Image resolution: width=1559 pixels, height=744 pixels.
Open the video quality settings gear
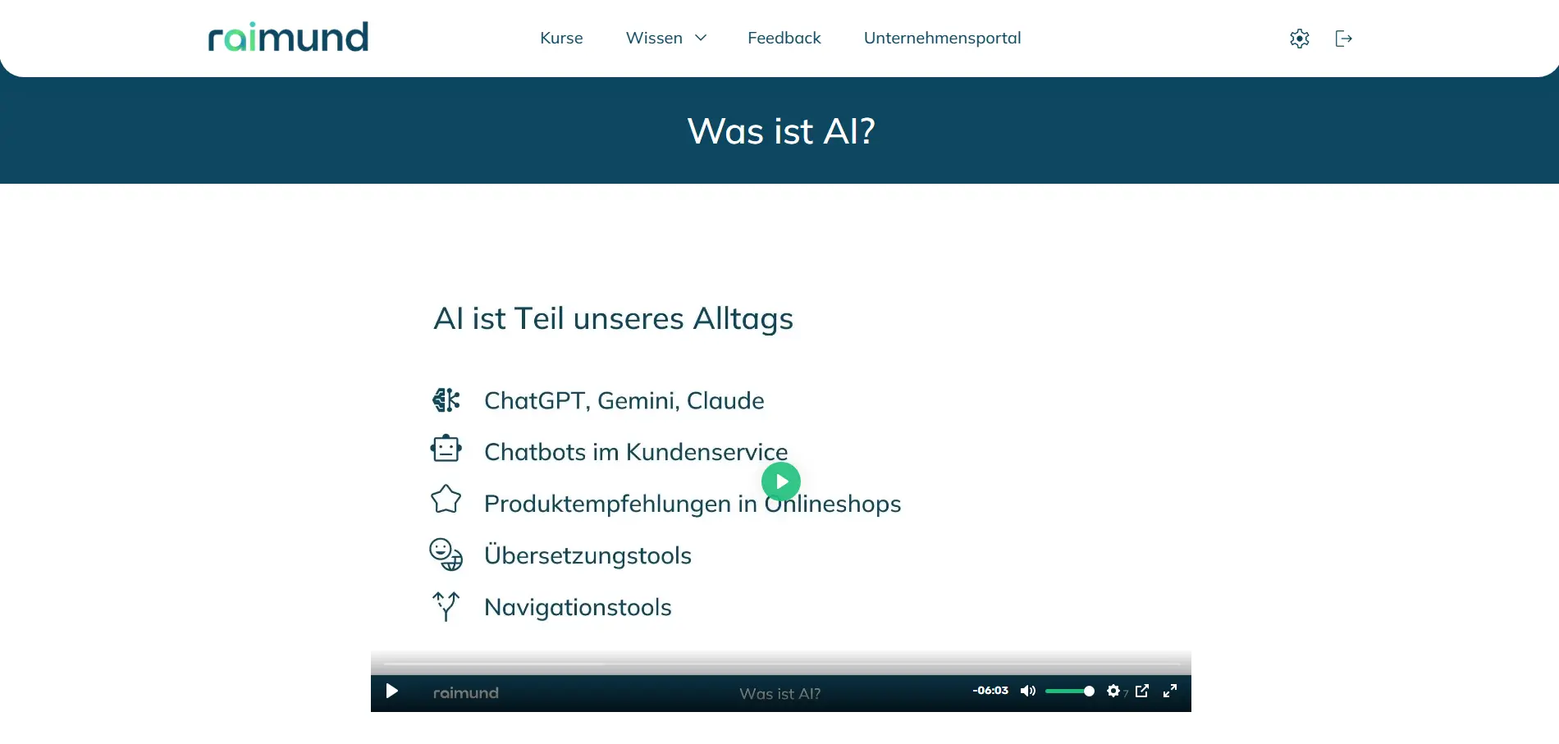tap(1113, 692)
